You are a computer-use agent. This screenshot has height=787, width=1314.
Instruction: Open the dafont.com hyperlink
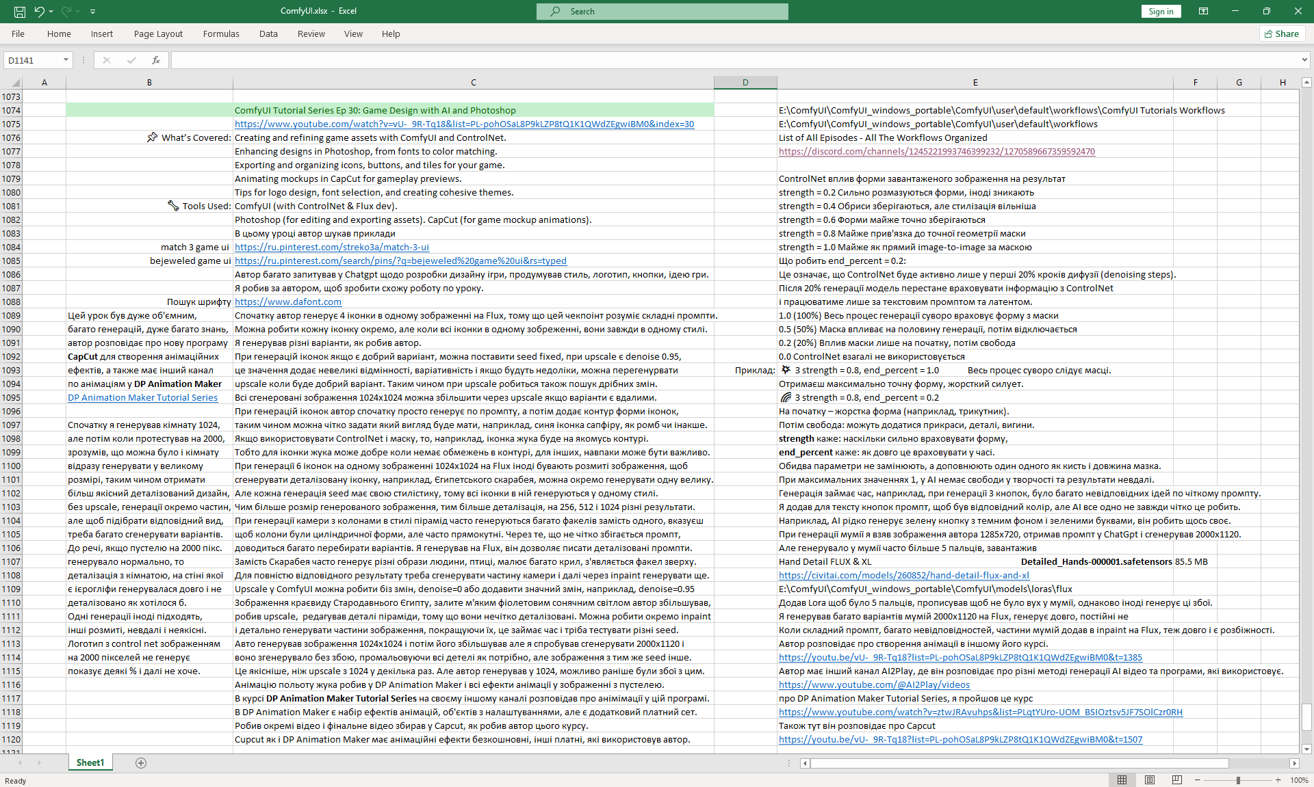point(288,302)
